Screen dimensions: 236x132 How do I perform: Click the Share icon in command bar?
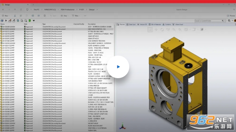[x=39, y=15]
